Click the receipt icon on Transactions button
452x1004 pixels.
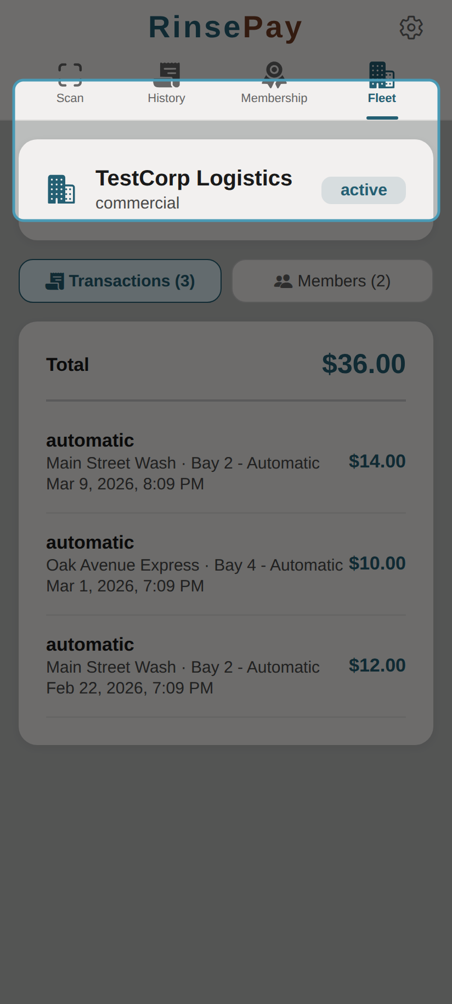click(55, 281)
